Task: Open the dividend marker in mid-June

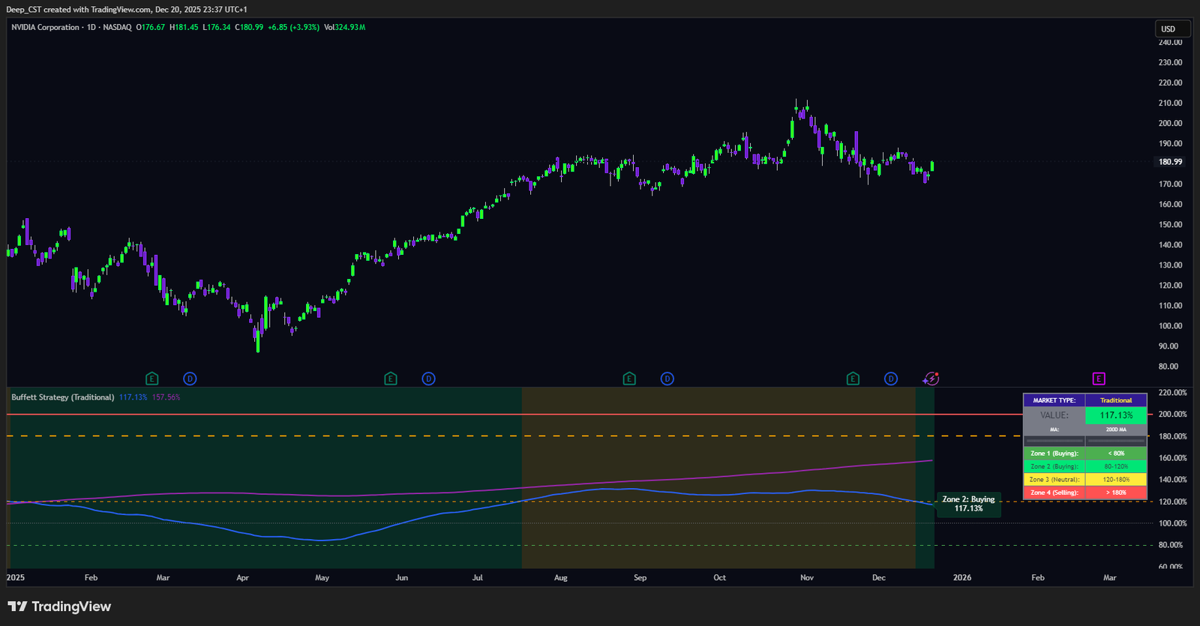Action: coord(428,379)
